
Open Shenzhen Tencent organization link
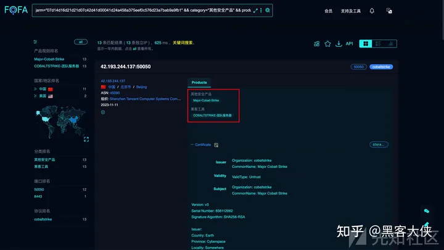tap(146, 99)
